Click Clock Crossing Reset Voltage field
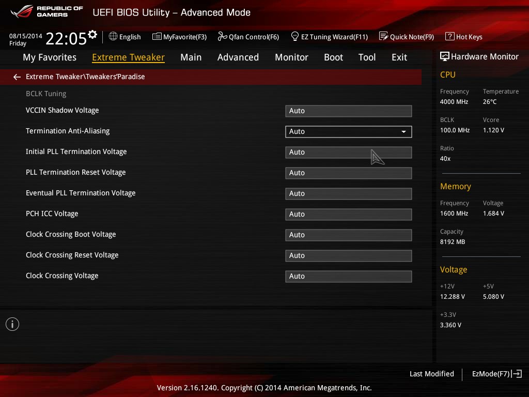This screenshot has height=397, width=529. 349,255
